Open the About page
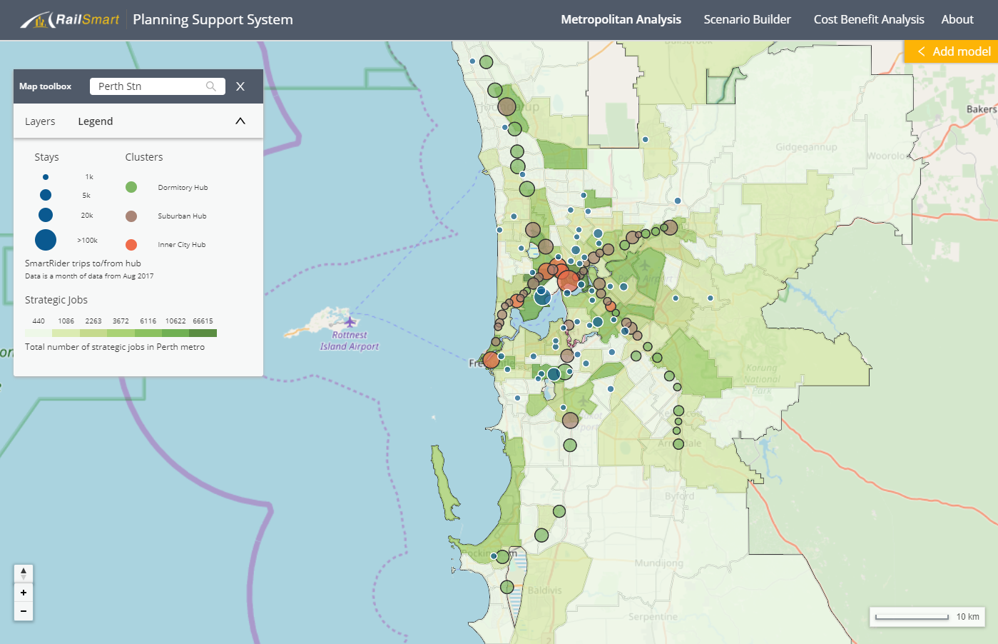 point(957,20)
